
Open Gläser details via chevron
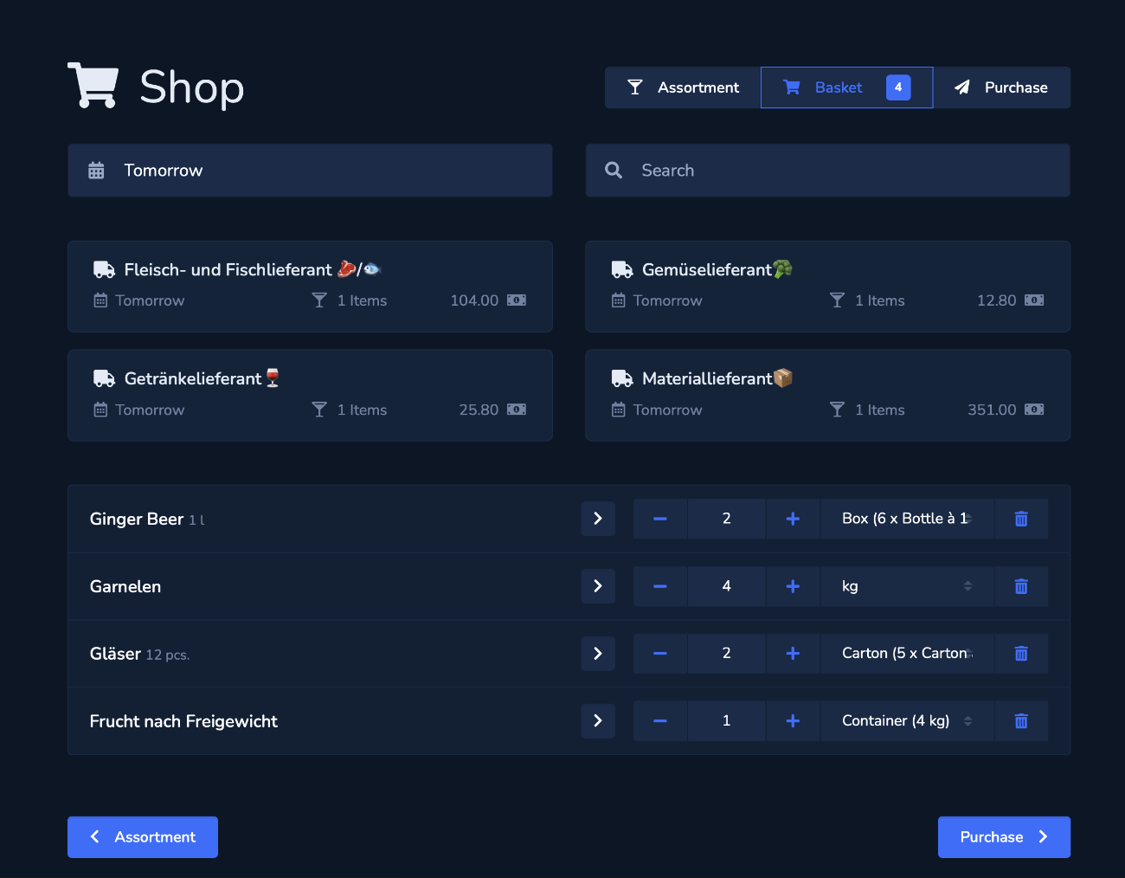tap(598, 654)
